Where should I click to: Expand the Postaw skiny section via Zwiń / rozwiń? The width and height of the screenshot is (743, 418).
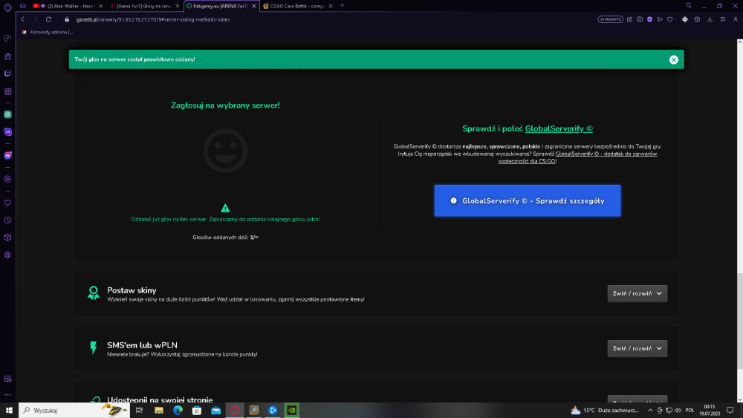(637, 293)
